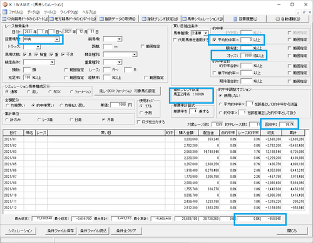Screen dimensions: 313x243
Task: Select 平均的中率× error subtraction radio option
Action: click(x=220, y=104)
